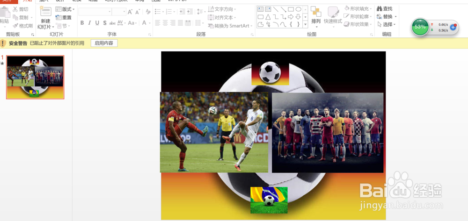Select the soccer match photo on slide
Image resolution: width=468 pixels, height=221 pixels.
click(214, 132)
